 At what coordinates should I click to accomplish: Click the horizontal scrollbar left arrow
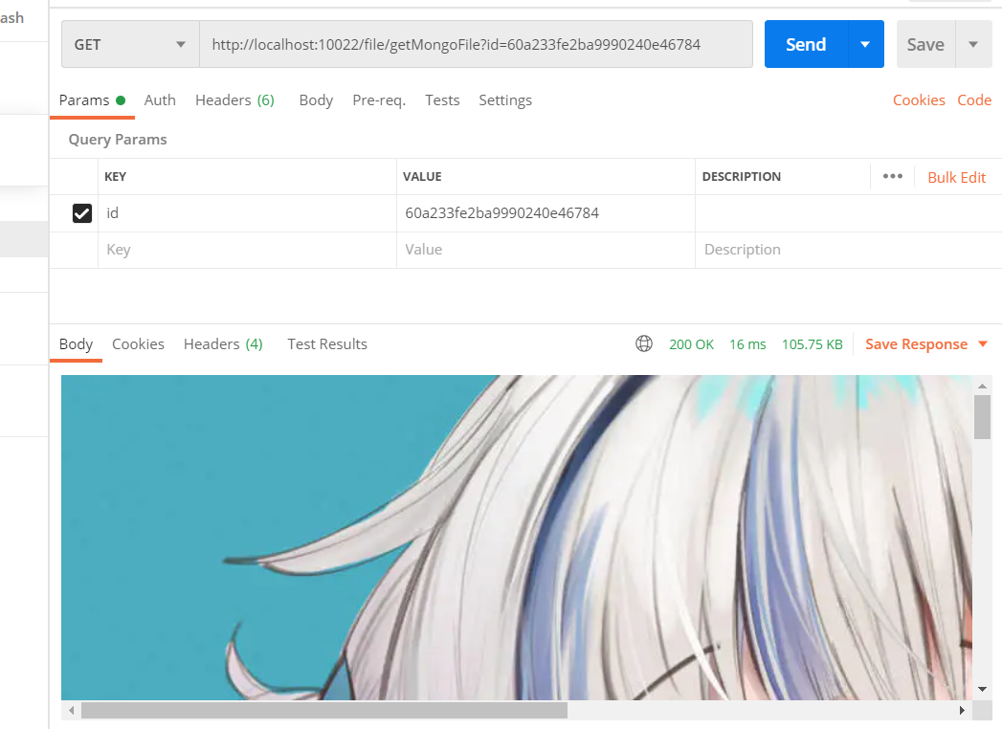[x=72, y=711]
